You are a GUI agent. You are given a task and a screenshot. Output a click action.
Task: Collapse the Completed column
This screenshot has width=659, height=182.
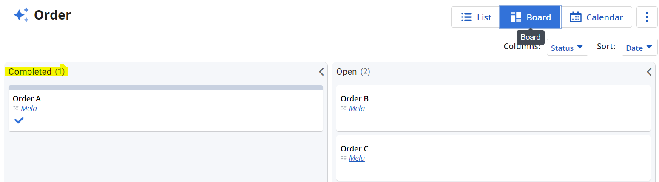tap(321, 72)
